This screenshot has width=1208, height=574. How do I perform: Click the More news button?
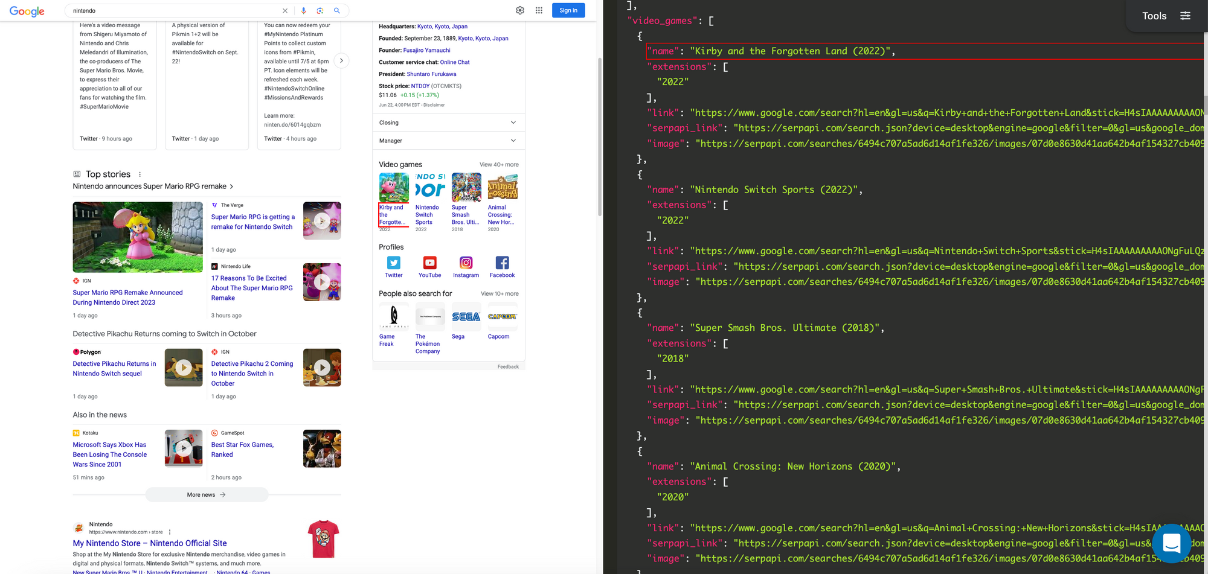click(207, 495)
